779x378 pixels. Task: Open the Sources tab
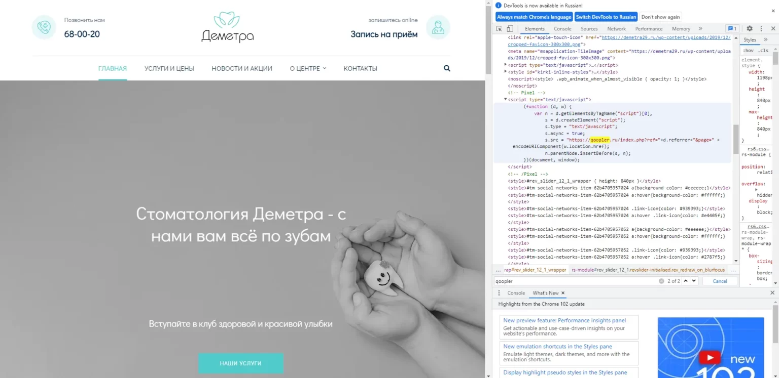pos(589,29)
